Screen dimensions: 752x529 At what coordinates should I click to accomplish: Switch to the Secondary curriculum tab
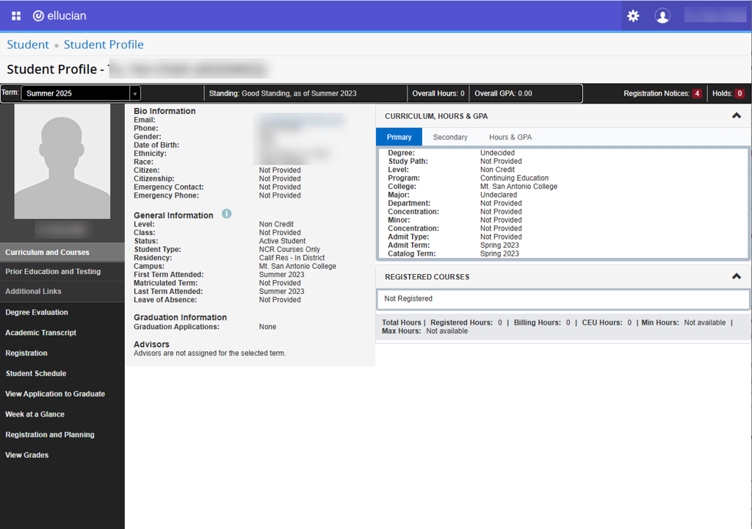pyautogui.click(x=450, y=137)
